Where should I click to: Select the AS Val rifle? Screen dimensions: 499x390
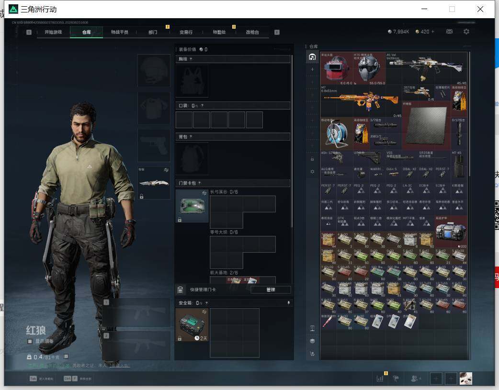click(x=426, y=68)
